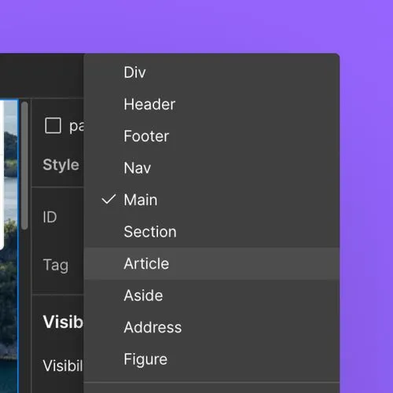Select Figure in the tag list
393x393 pixels.
point(211,359)
